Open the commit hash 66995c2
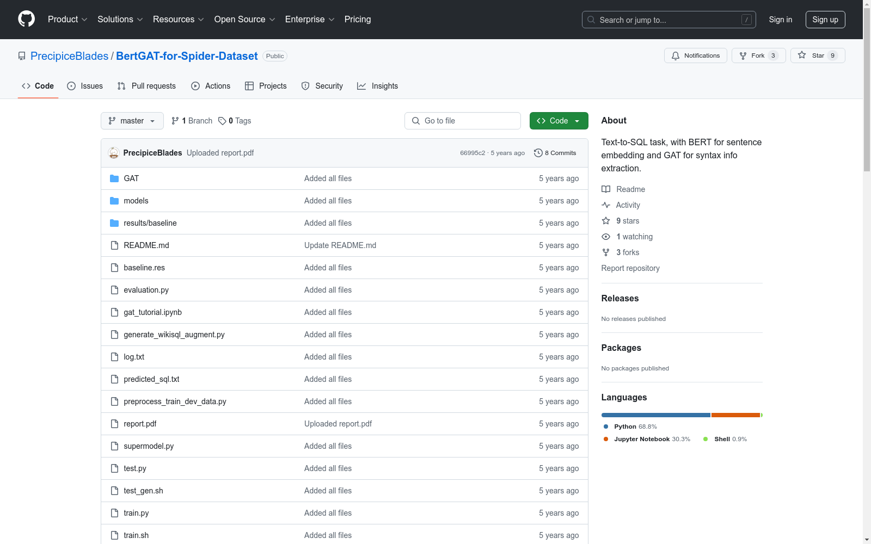 [473, 153]
